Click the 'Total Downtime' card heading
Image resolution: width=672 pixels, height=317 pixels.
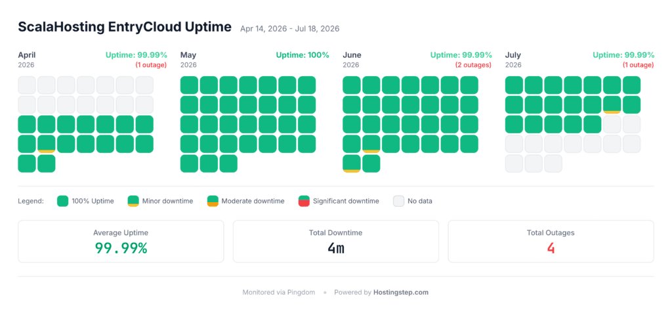tap(335, 233)
